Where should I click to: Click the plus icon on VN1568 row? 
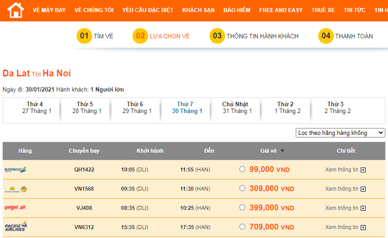[363, 189]
